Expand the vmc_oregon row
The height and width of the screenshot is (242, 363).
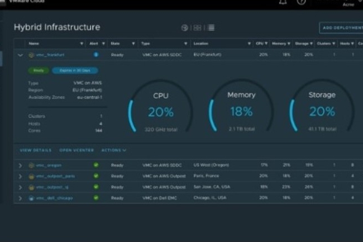[x=21, y=165]
